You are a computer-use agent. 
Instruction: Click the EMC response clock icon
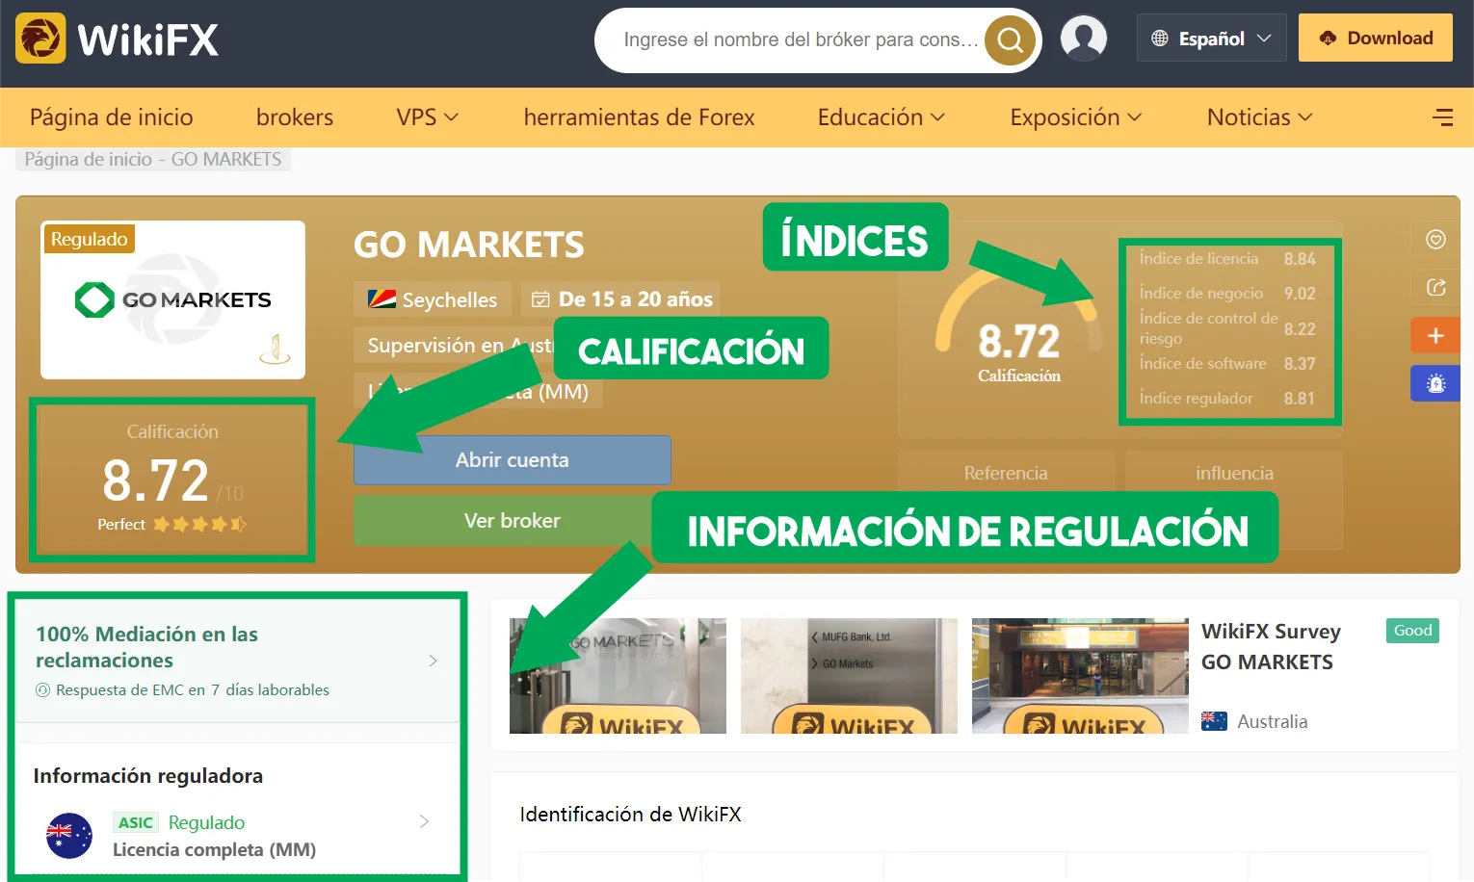click(x=42, y=690)
